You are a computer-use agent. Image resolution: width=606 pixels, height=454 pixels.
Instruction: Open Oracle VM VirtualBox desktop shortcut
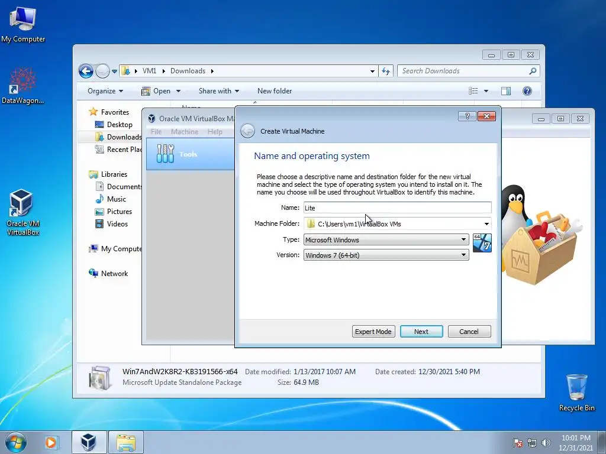pyautogui.click(x=22, y=212)
